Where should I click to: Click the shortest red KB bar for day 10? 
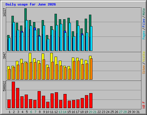tap(48, 105)
